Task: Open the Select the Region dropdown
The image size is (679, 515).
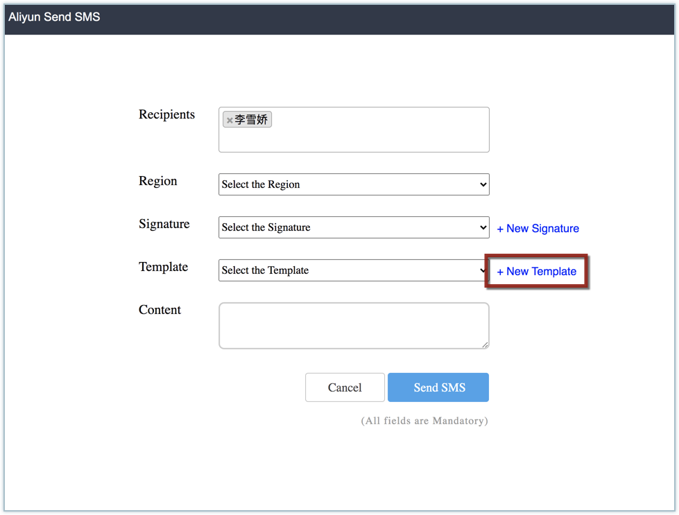Action: pyautogui.click(x=354, y=184)
